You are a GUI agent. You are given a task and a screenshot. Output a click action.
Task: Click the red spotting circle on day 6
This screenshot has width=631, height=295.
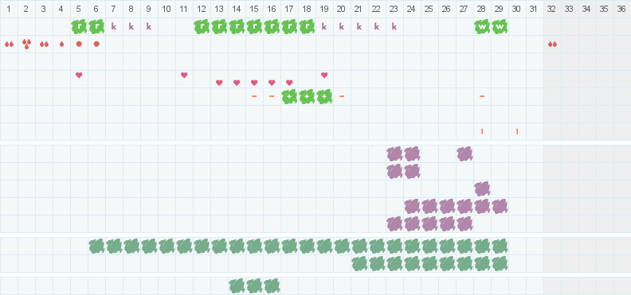tap(96, 45)
